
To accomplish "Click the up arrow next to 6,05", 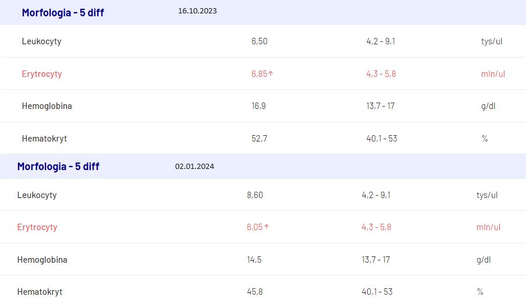I will pyautogui.click(x=266, y=227).
